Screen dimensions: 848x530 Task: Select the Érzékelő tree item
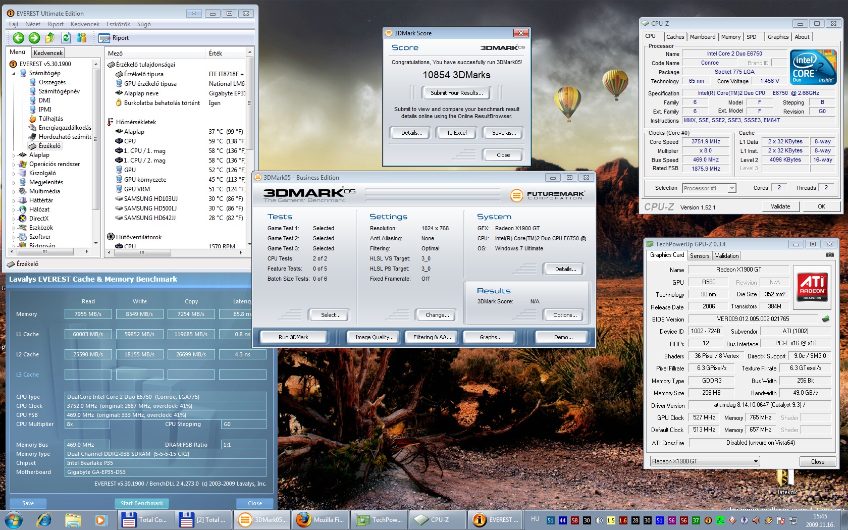point(49,146)
